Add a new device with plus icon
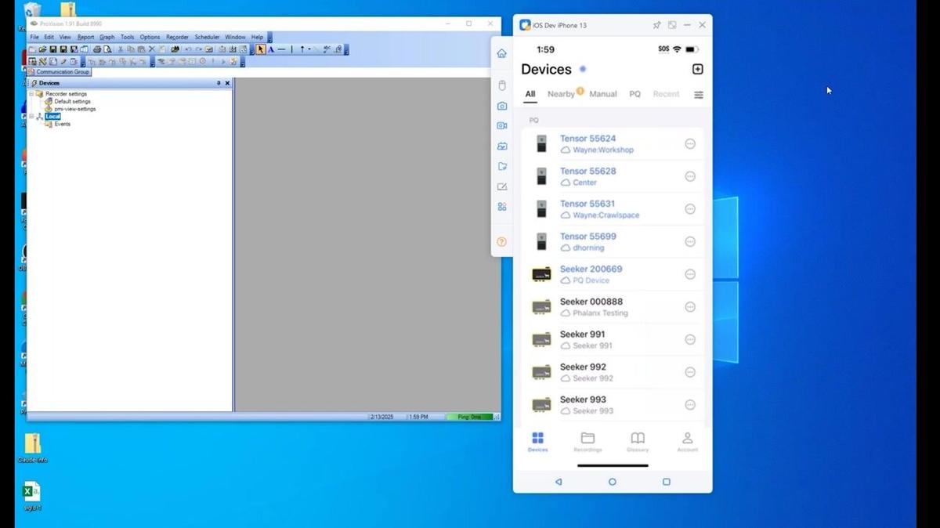940x528 pixels. [x=698, y=69]
